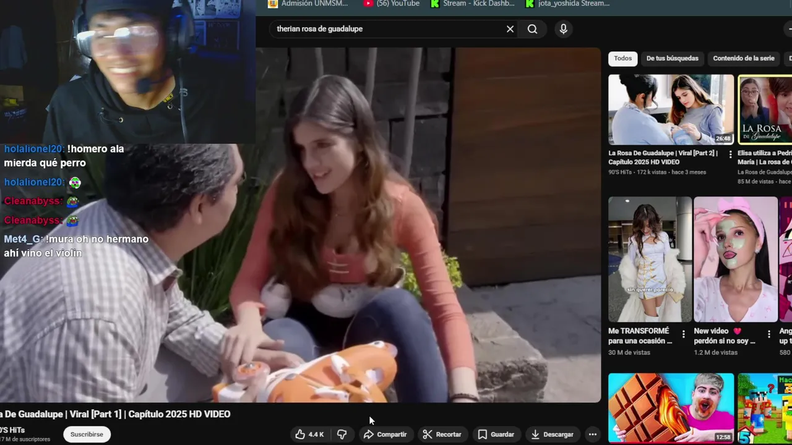
Task: Open chocolate video thumbnail 12:58
Action: (671, 408)
